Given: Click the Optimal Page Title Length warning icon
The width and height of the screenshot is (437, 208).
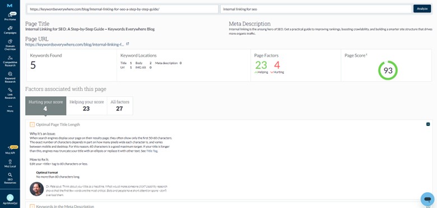Looking at the screenshot, I should pos(32,125).
